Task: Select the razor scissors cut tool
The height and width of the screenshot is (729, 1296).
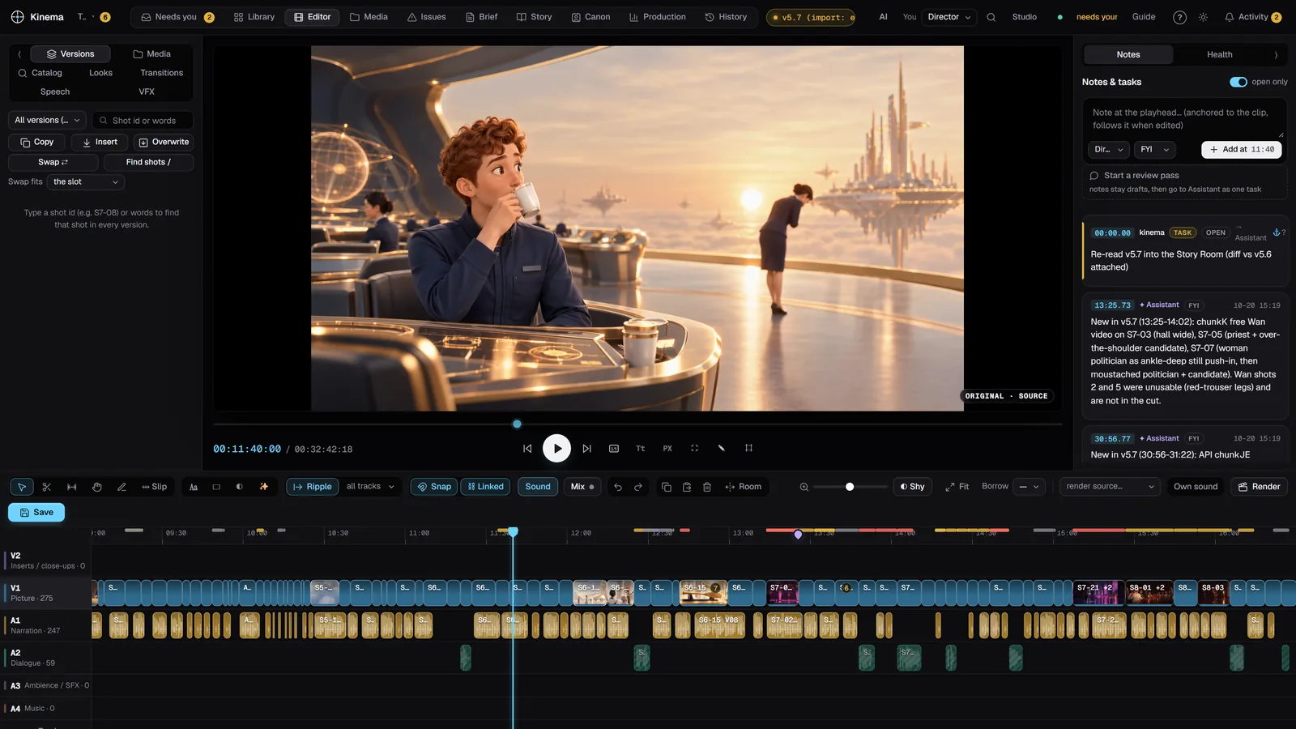Action: tap(46, 487)
